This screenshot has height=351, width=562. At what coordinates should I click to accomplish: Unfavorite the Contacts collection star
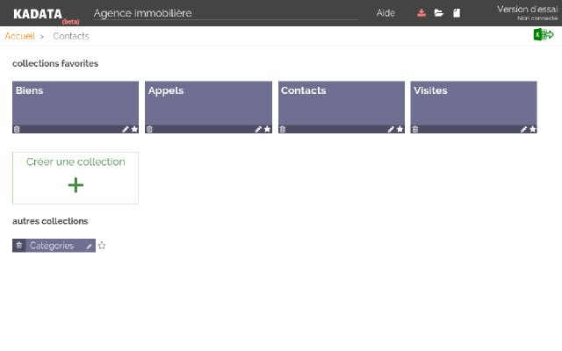400,129
